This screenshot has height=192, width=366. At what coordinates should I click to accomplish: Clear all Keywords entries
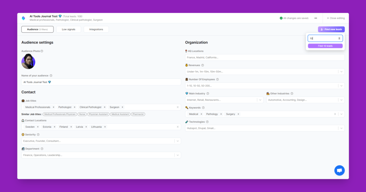(x=335, y=114)
